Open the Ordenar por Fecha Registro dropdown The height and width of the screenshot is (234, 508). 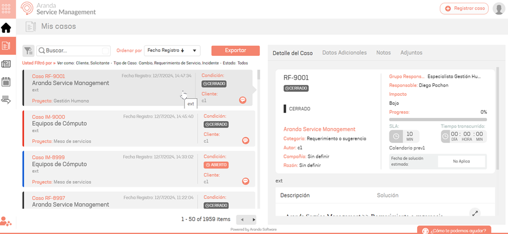[x=172, y=51]
